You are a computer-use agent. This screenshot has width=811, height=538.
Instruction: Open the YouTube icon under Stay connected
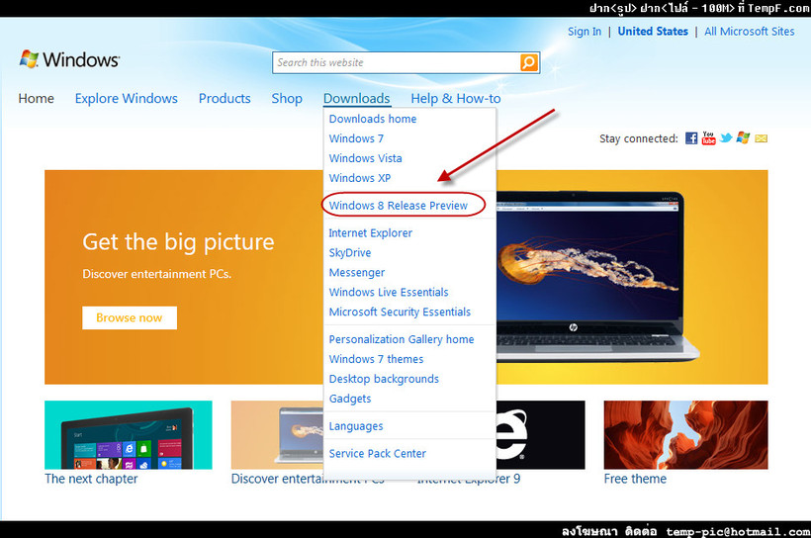[x=708, y=138]
